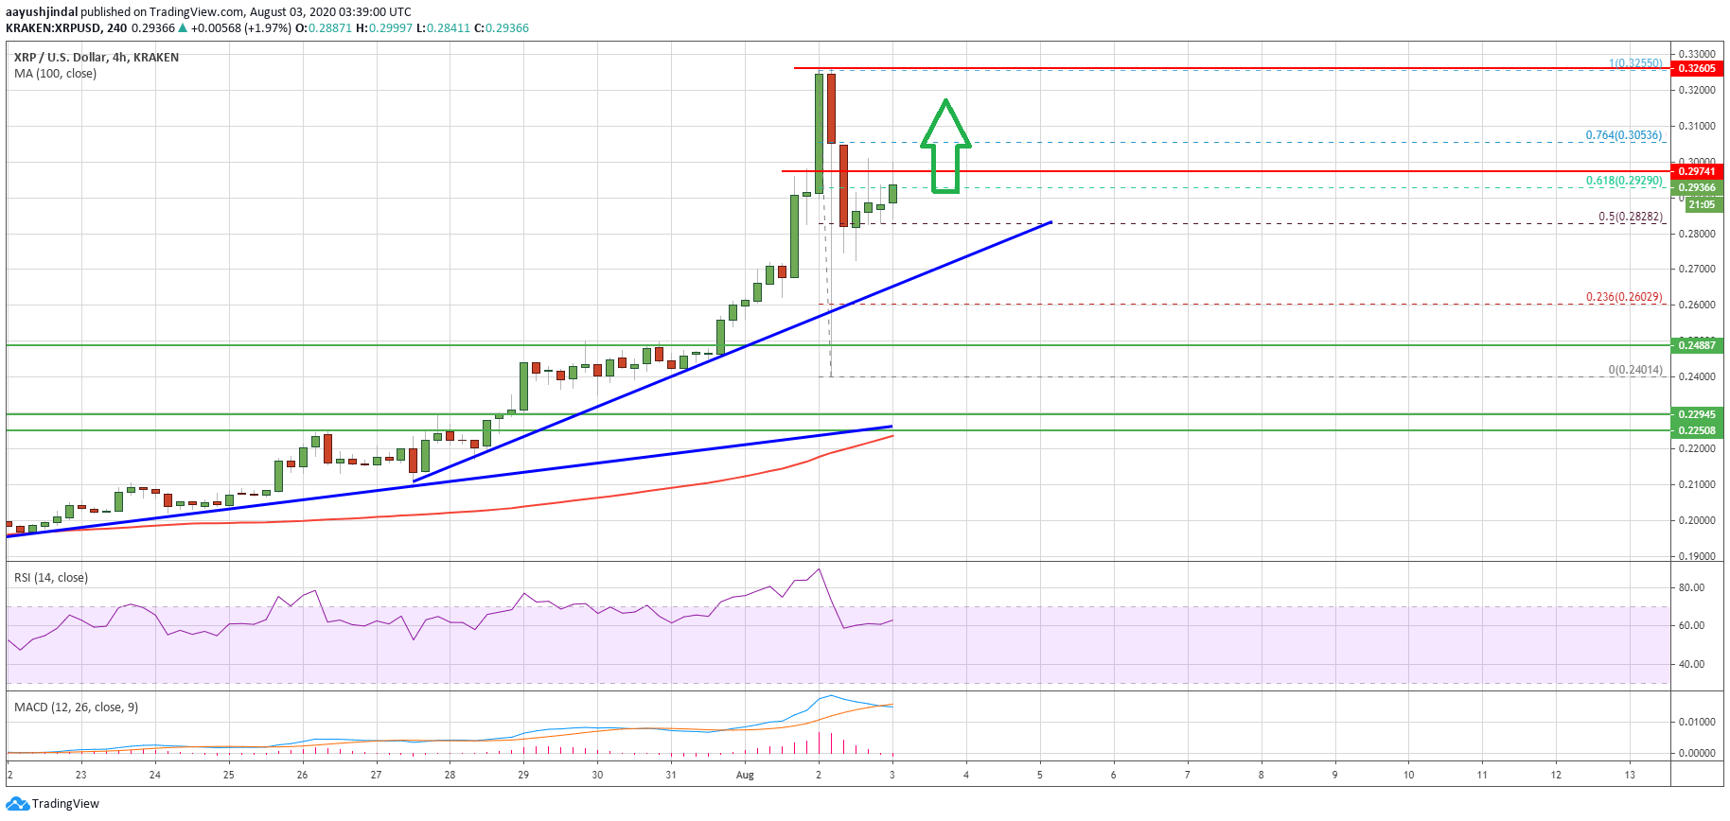Click the TradingView wordmark
The image size is (1730, 821).
point(65,804)
